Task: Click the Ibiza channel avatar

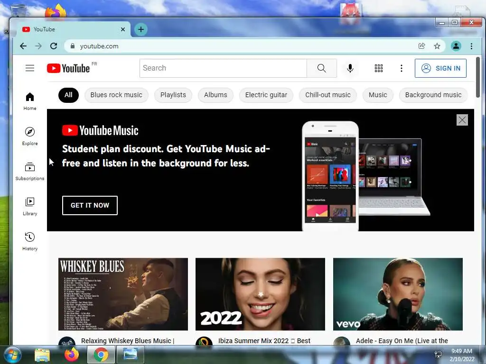Action: [204, 341]
